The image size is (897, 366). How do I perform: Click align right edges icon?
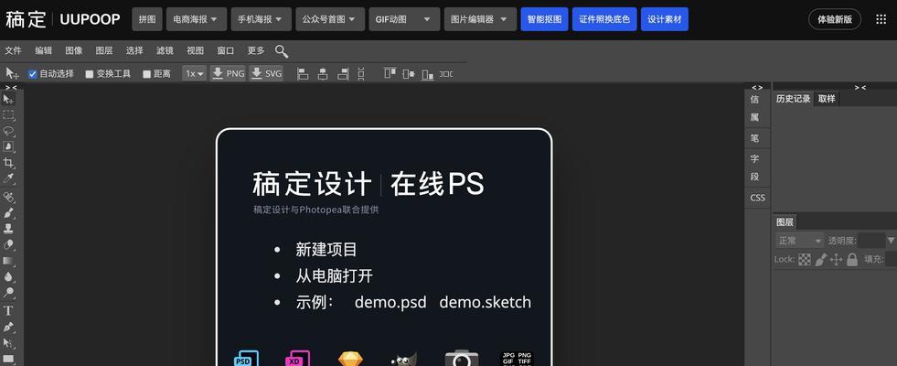point(343,73)
